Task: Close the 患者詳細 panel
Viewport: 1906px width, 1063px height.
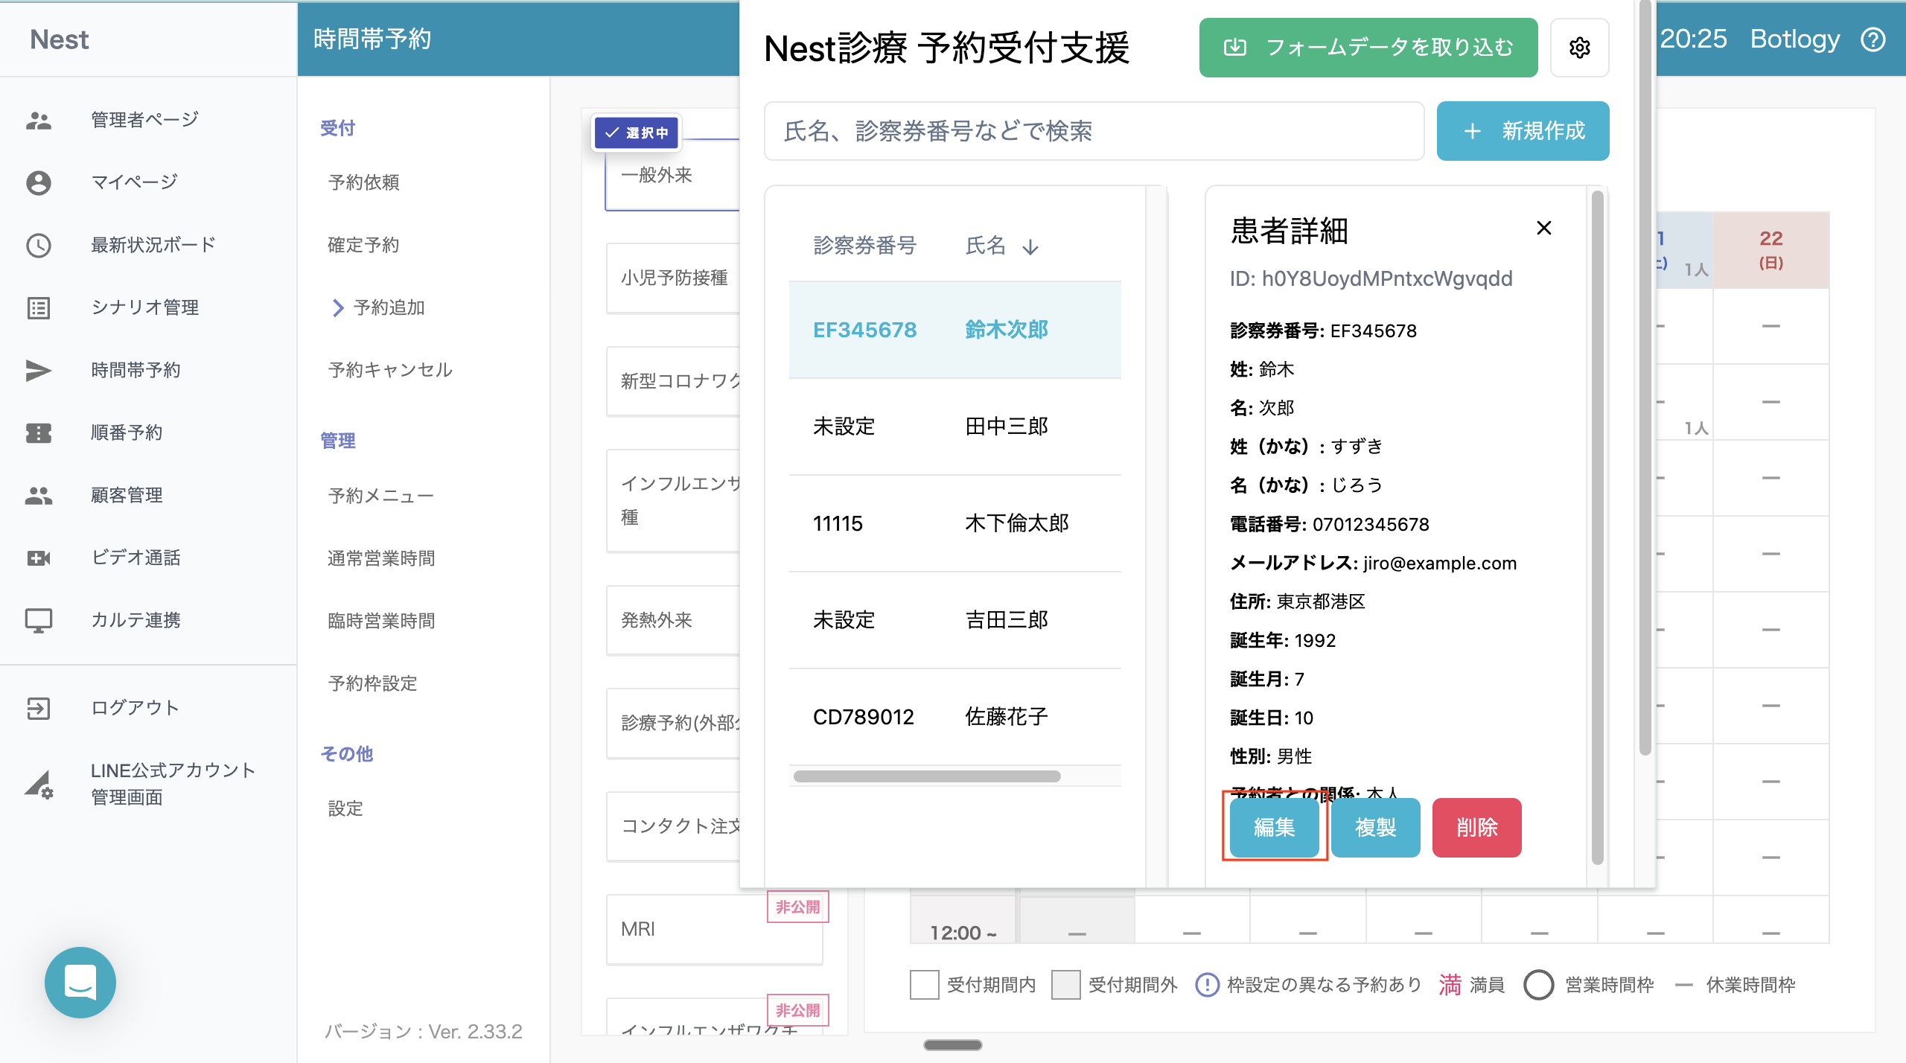Action: [x=1544, y=228]
